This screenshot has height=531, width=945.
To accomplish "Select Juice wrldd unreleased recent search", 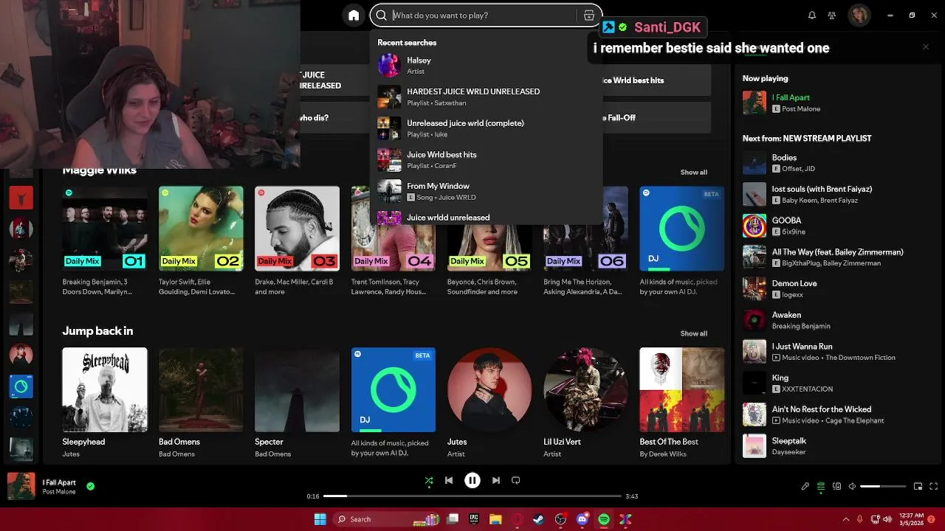I will tap(487, 218).
